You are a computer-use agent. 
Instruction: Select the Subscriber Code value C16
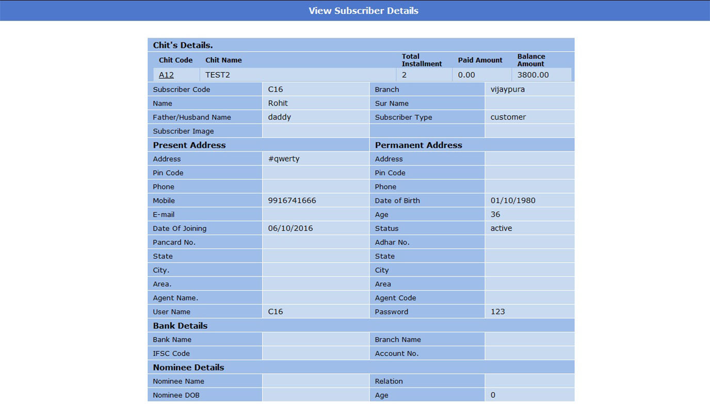(x=276, y=89)
